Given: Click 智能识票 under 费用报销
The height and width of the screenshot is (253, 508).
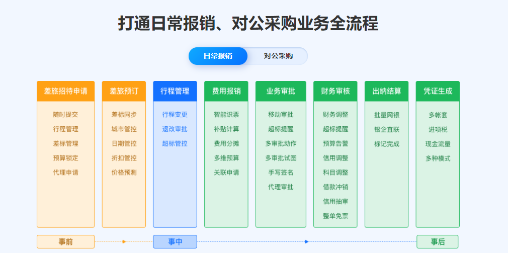Looking at the screenshot, I should (x=226, y=115).
